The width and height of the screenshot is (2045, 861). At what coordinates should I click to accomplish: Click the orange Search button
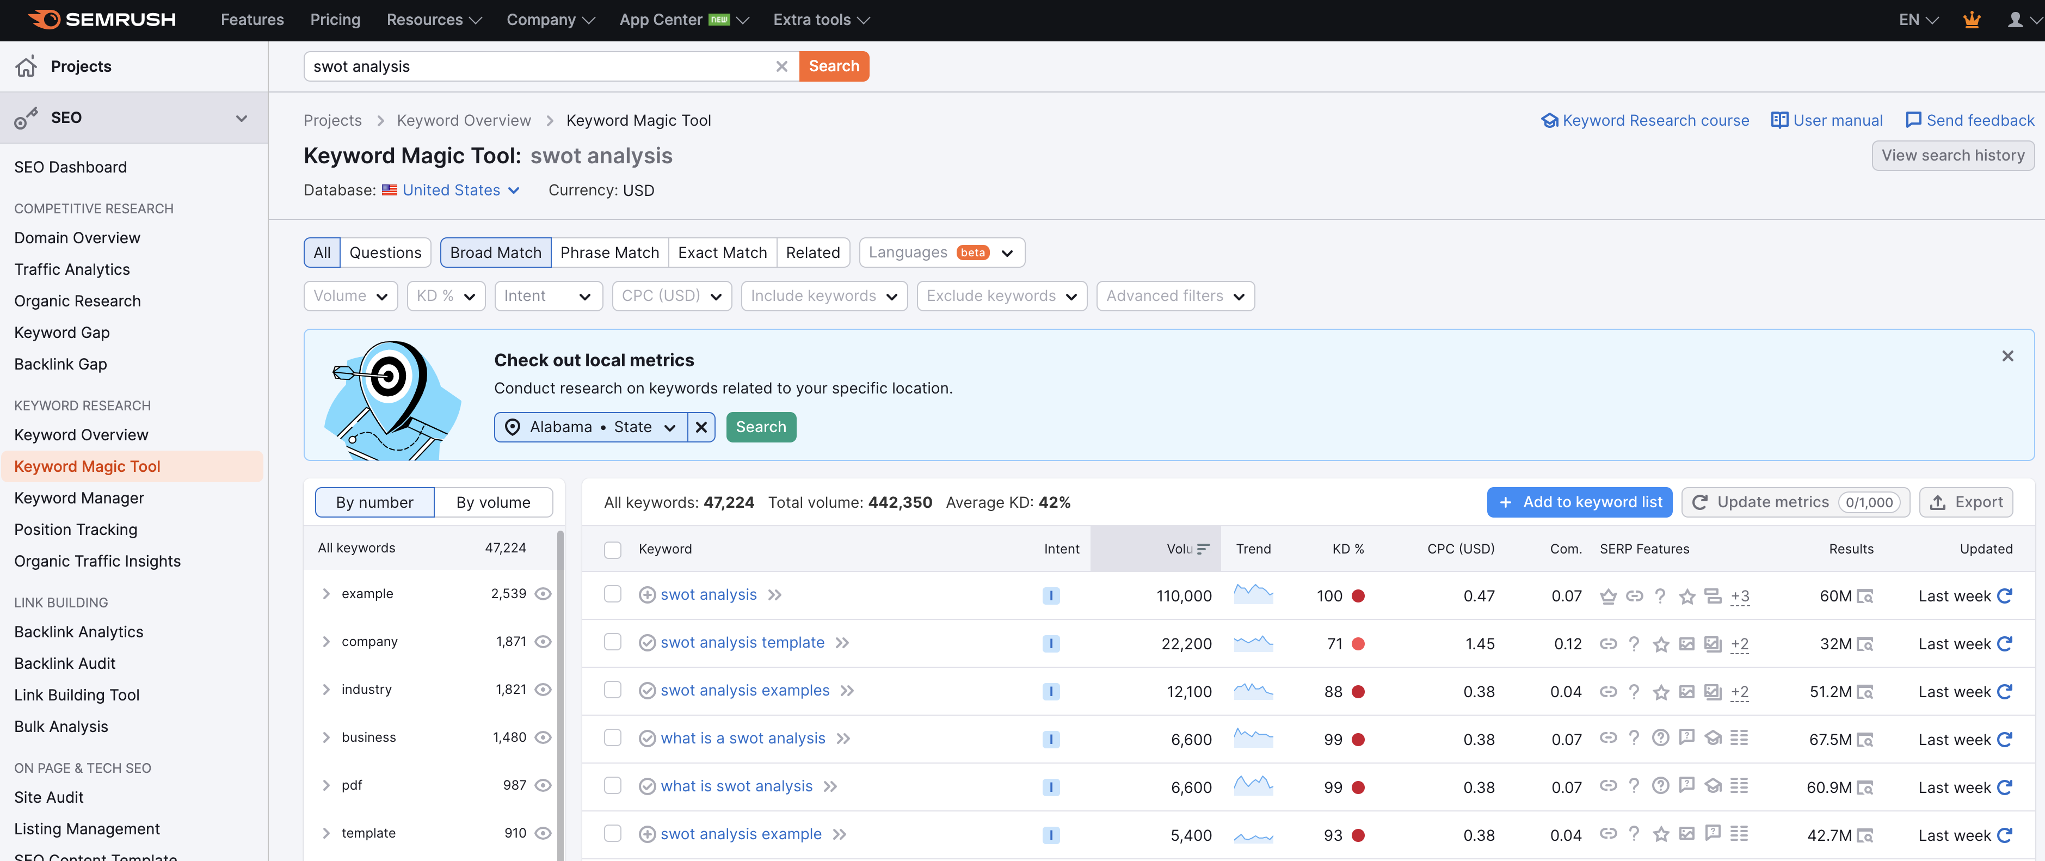834,67
